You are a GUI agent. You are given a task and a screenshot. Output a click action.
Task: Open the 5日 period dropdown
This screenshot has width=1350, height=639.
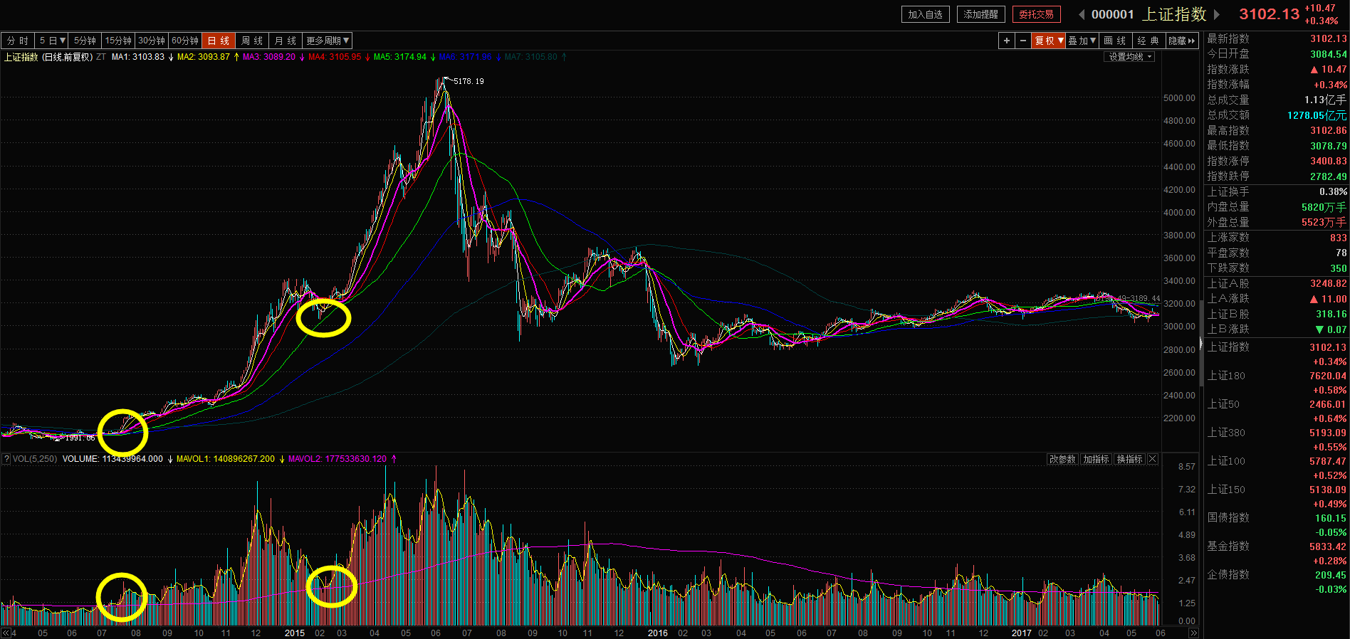pyautogui.click(x=53, y=41)
